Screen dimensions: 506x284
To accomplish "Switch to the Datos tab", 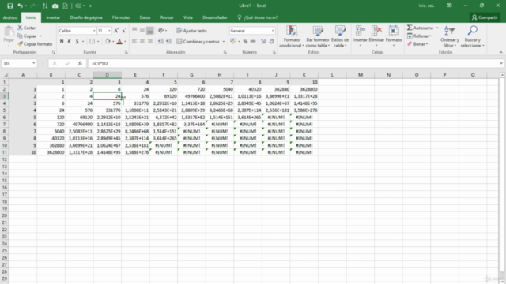I will [x=145, y=17].
